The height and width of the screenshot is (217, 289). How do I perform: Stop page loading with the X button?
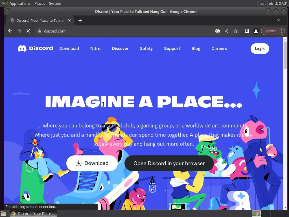pyautogui.click(x=28, y=31)
